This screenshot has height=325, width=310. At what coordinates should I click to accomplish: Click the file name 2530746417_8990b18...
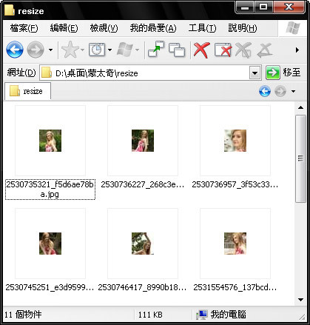pos(142,287)
